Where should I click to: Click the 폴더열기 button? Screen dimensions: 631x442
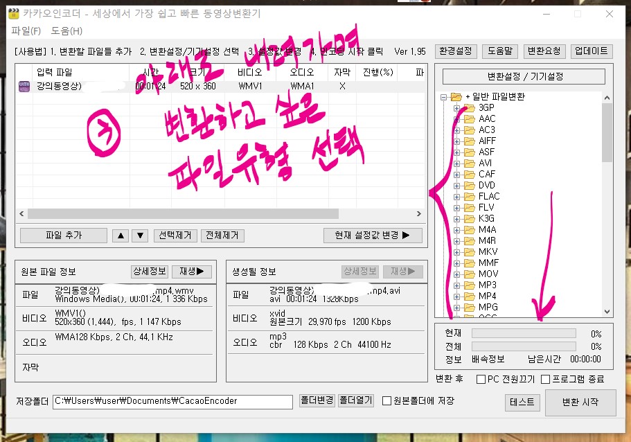point(356,400)
